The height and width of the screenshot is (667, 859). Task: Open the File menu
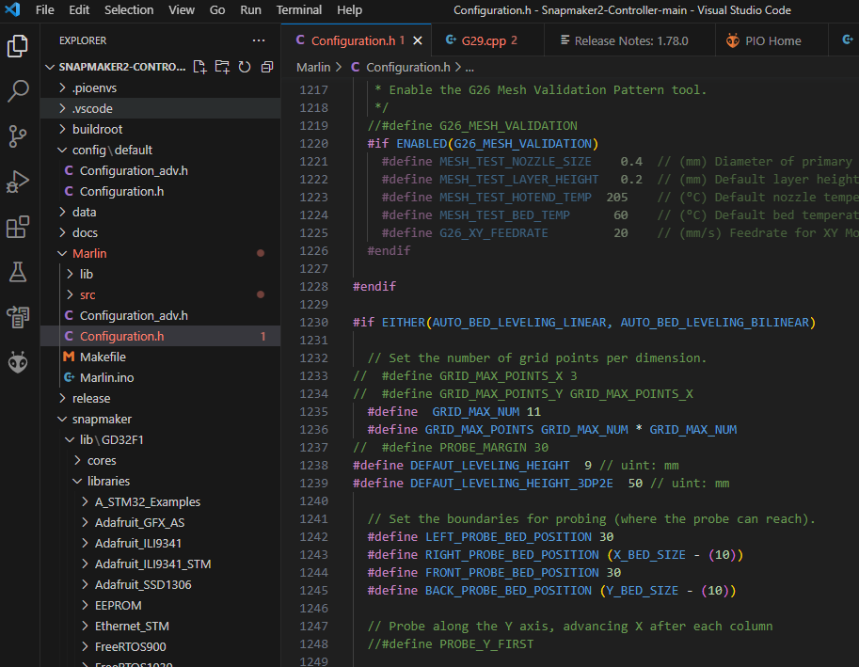tap(44, 9)
